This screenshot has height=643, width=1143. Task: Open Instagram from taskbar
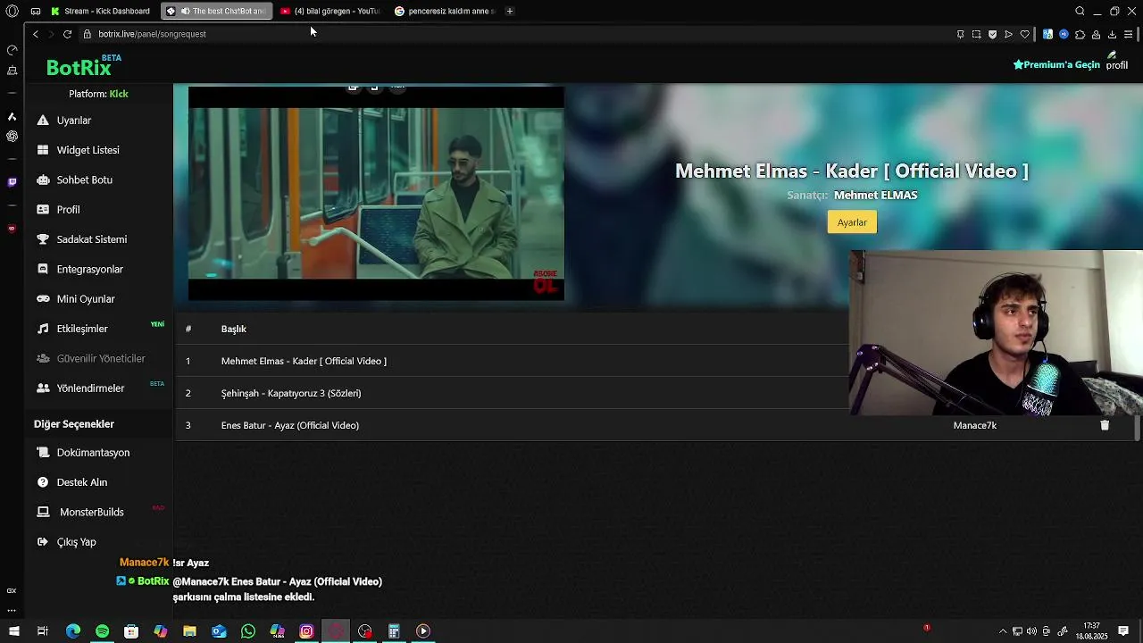(306, 631)
